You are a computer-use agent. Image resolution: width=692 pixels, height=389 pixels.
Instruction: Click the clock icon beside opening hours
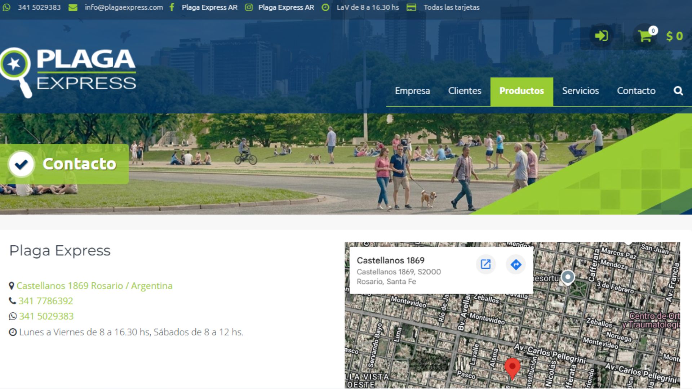point(13,332)
